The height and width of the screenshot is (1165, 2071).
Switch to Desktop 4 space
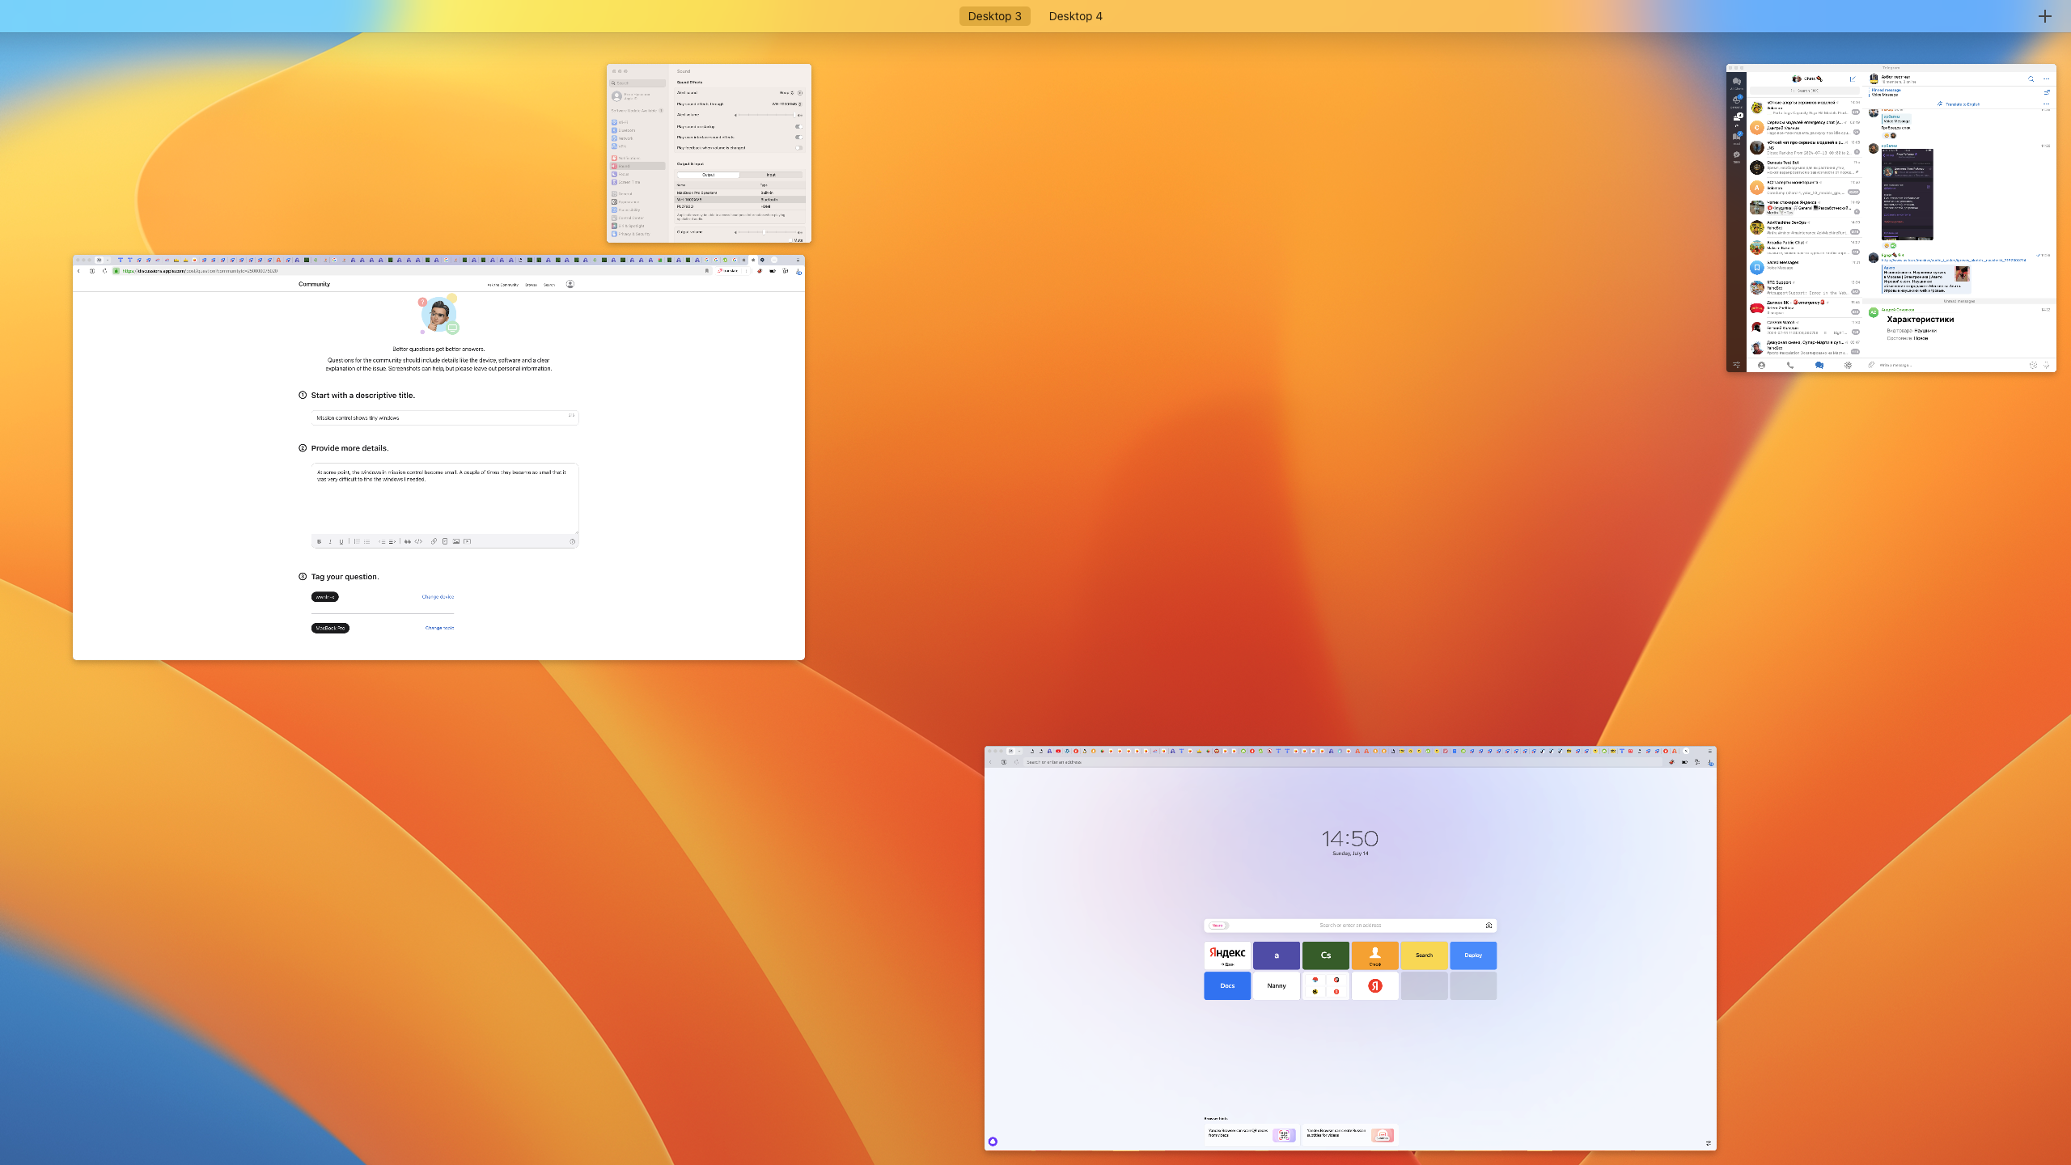1075,16
